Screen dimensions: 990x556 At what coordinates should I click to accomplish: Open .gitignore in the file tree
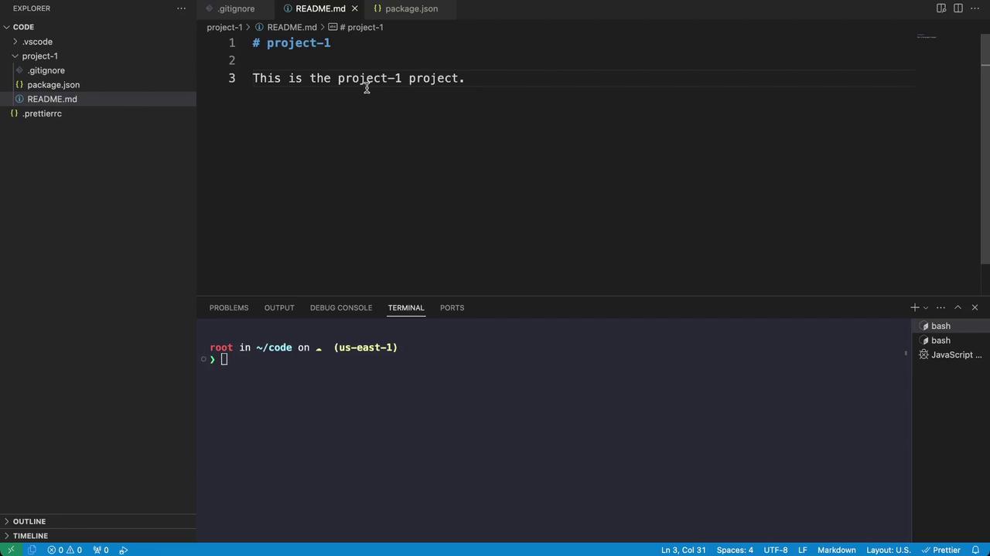pos(46,70)
